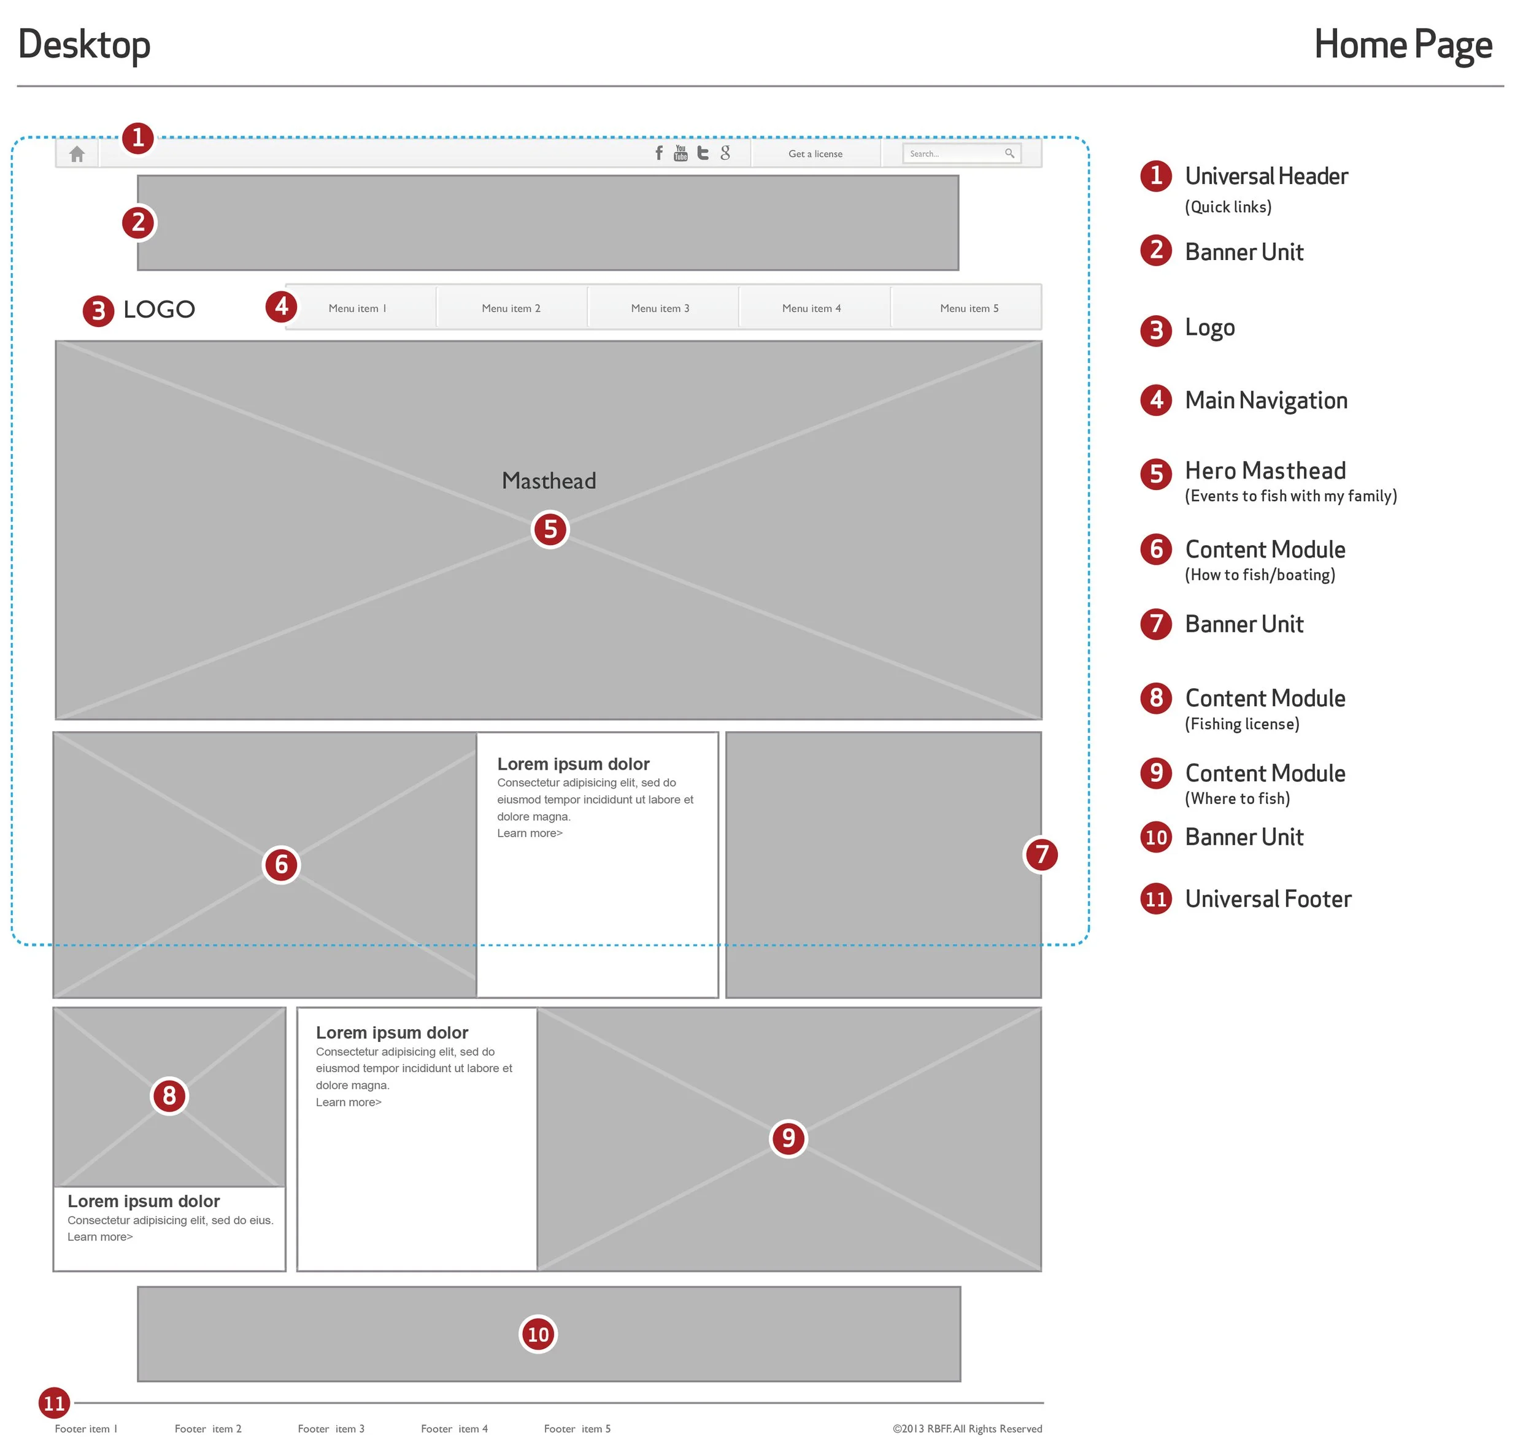The width and height of the screenshot is (1534, 1437).
Task: Click the home icon in header
Action: tap(77, 155)
